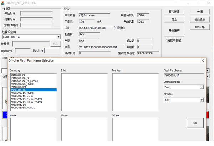This screenshot has width=214, height=146.
Task: Click the 产品 USB field
Action: point(89,41)
